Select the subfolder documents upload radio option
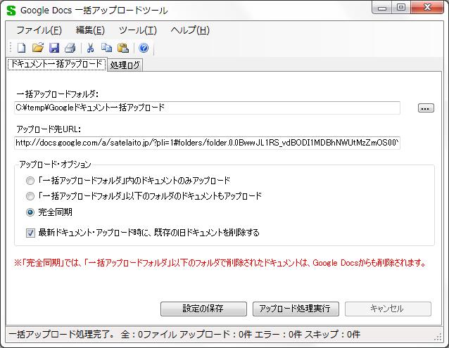Viewport: 449px width, 348px height. (30, 196)
